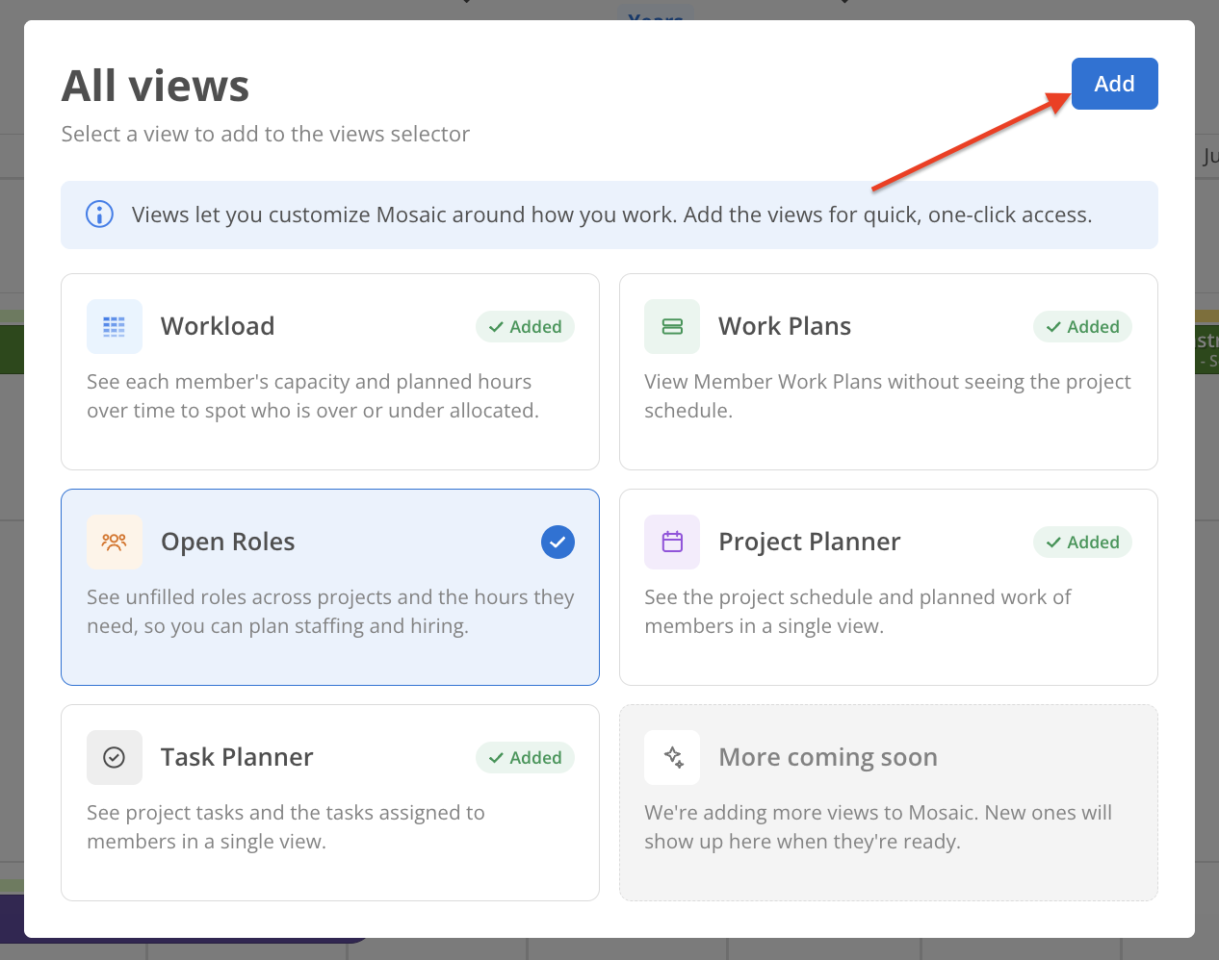Click the Added badge on Workload card

click(x=525, y=326)
